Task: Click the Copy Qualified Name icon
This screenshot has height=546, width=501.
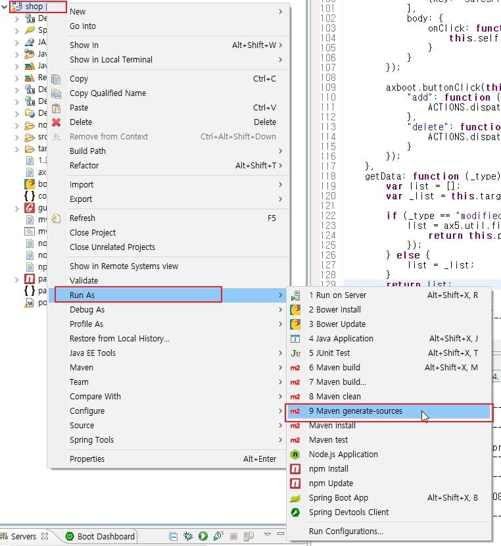Action: pyautogui.click(x=56, y=93)
